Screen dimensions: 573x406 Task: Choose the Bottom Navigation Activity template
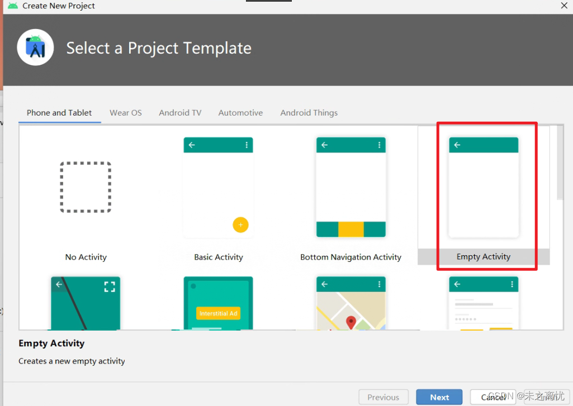pos(351,187)
